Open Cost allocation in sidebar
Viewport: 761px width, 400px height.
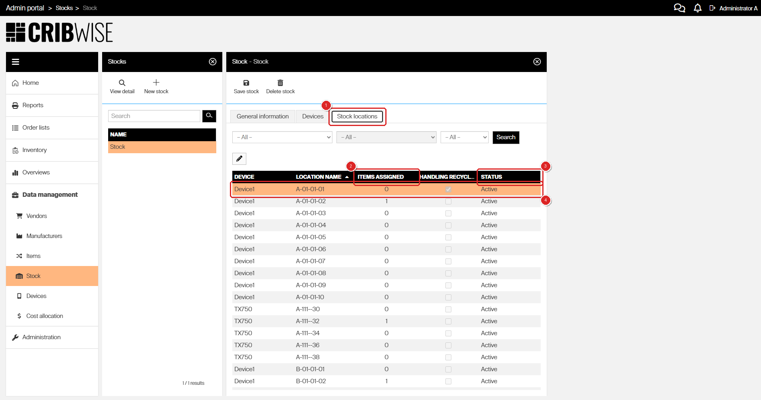point(52,316)
